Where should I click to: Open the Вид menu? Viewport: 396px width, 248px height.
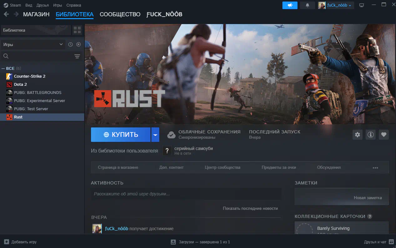[x=29, y=5]
